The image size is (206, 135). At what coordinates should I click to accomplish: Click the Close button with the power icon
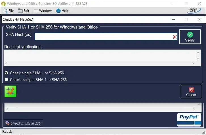[191, 92]
